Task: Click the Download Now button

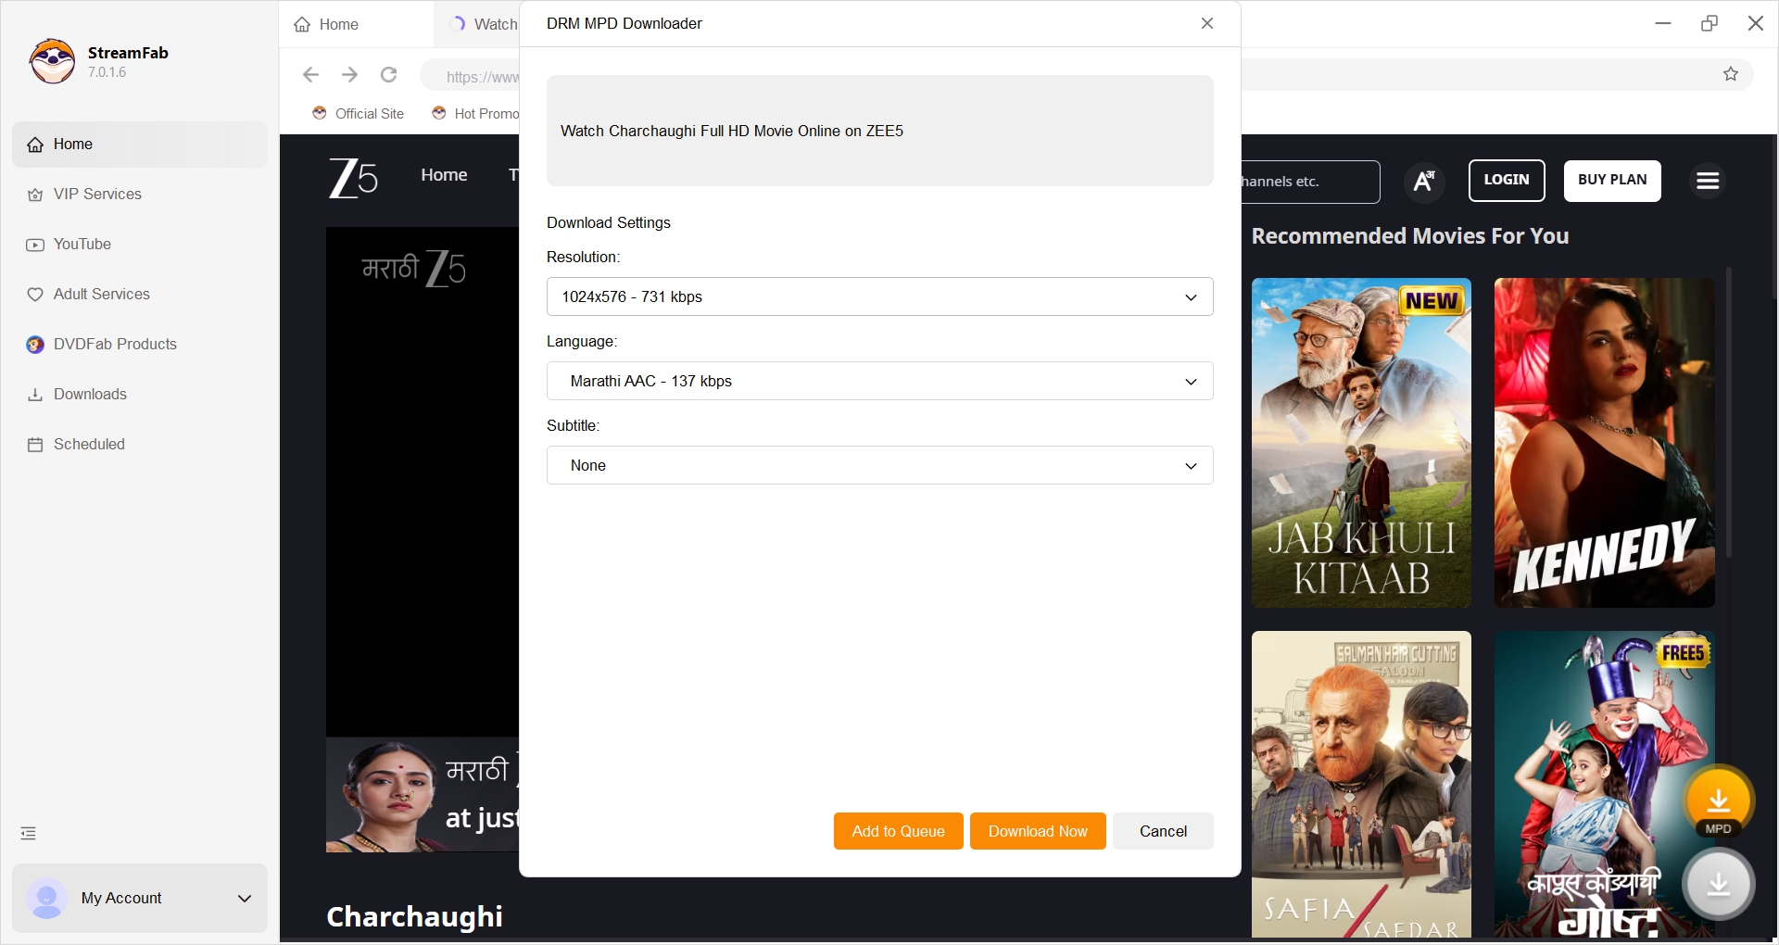Action: click(x=1037, y=830)
